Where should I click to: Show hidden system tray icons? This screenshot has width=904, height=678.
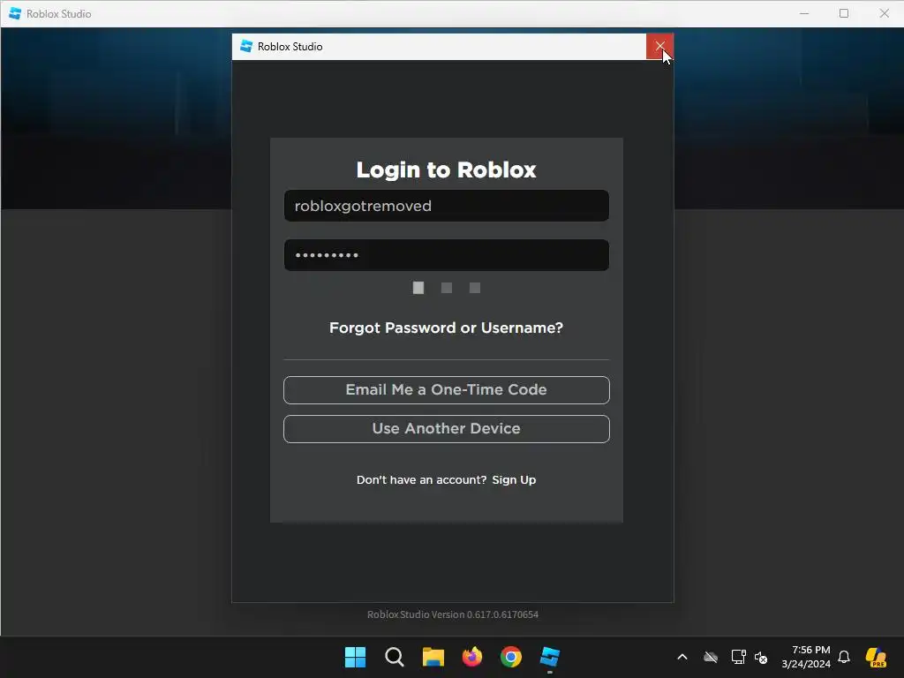682,657
